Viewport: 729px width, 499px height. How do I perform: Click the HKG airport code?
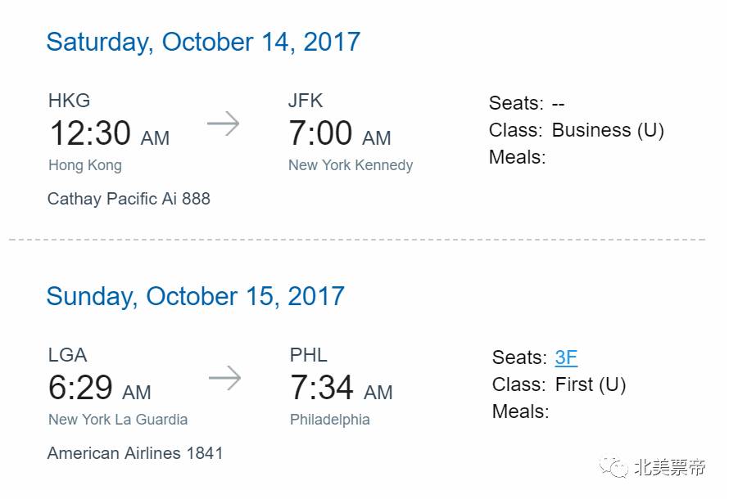70,101
